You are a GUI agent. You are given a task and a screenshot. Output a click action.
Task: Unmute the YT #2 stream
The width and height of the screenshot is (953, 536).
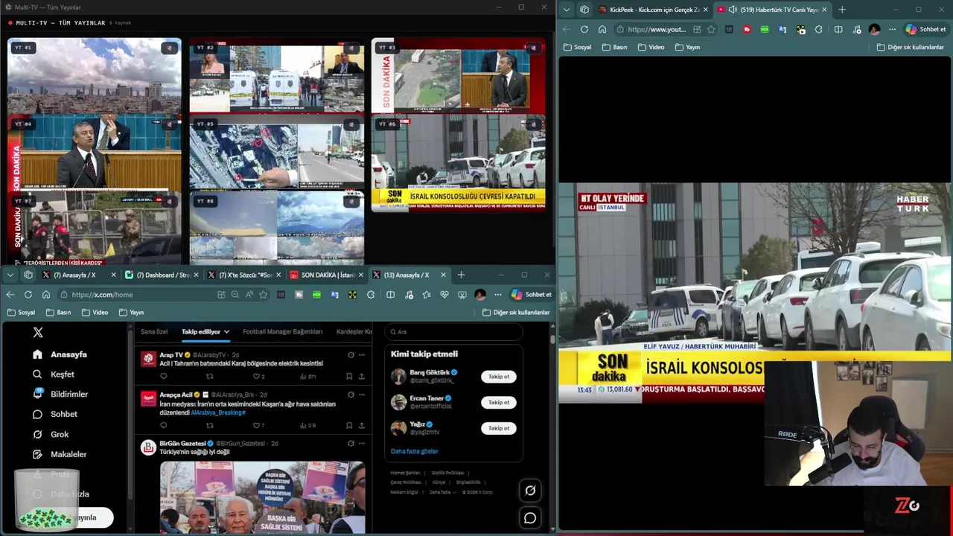(351, 48)
